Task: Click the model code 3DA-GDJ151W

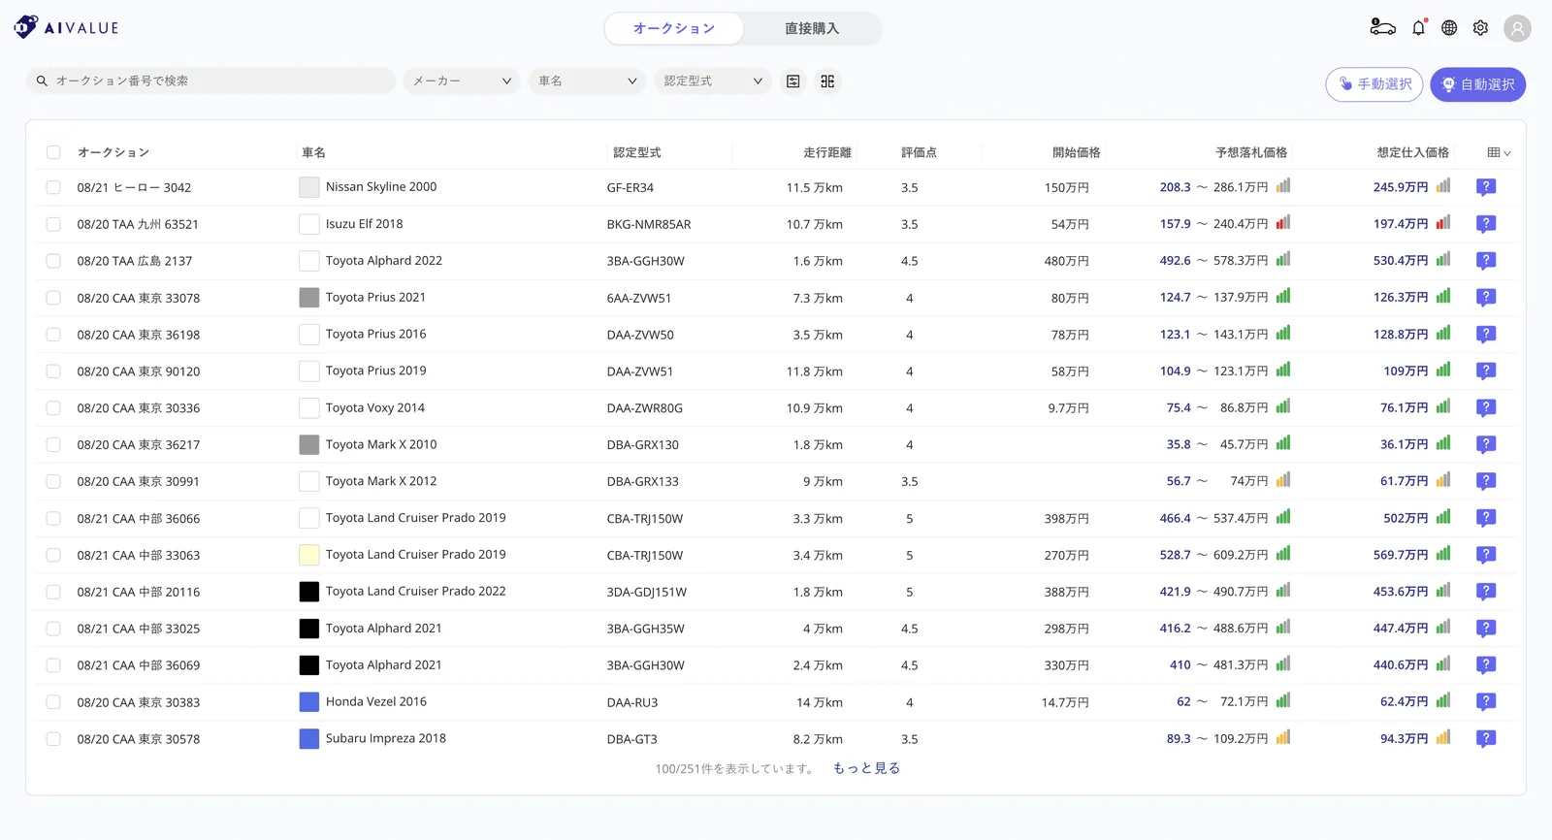Action: pyautogui.click(x=647, y=593)
